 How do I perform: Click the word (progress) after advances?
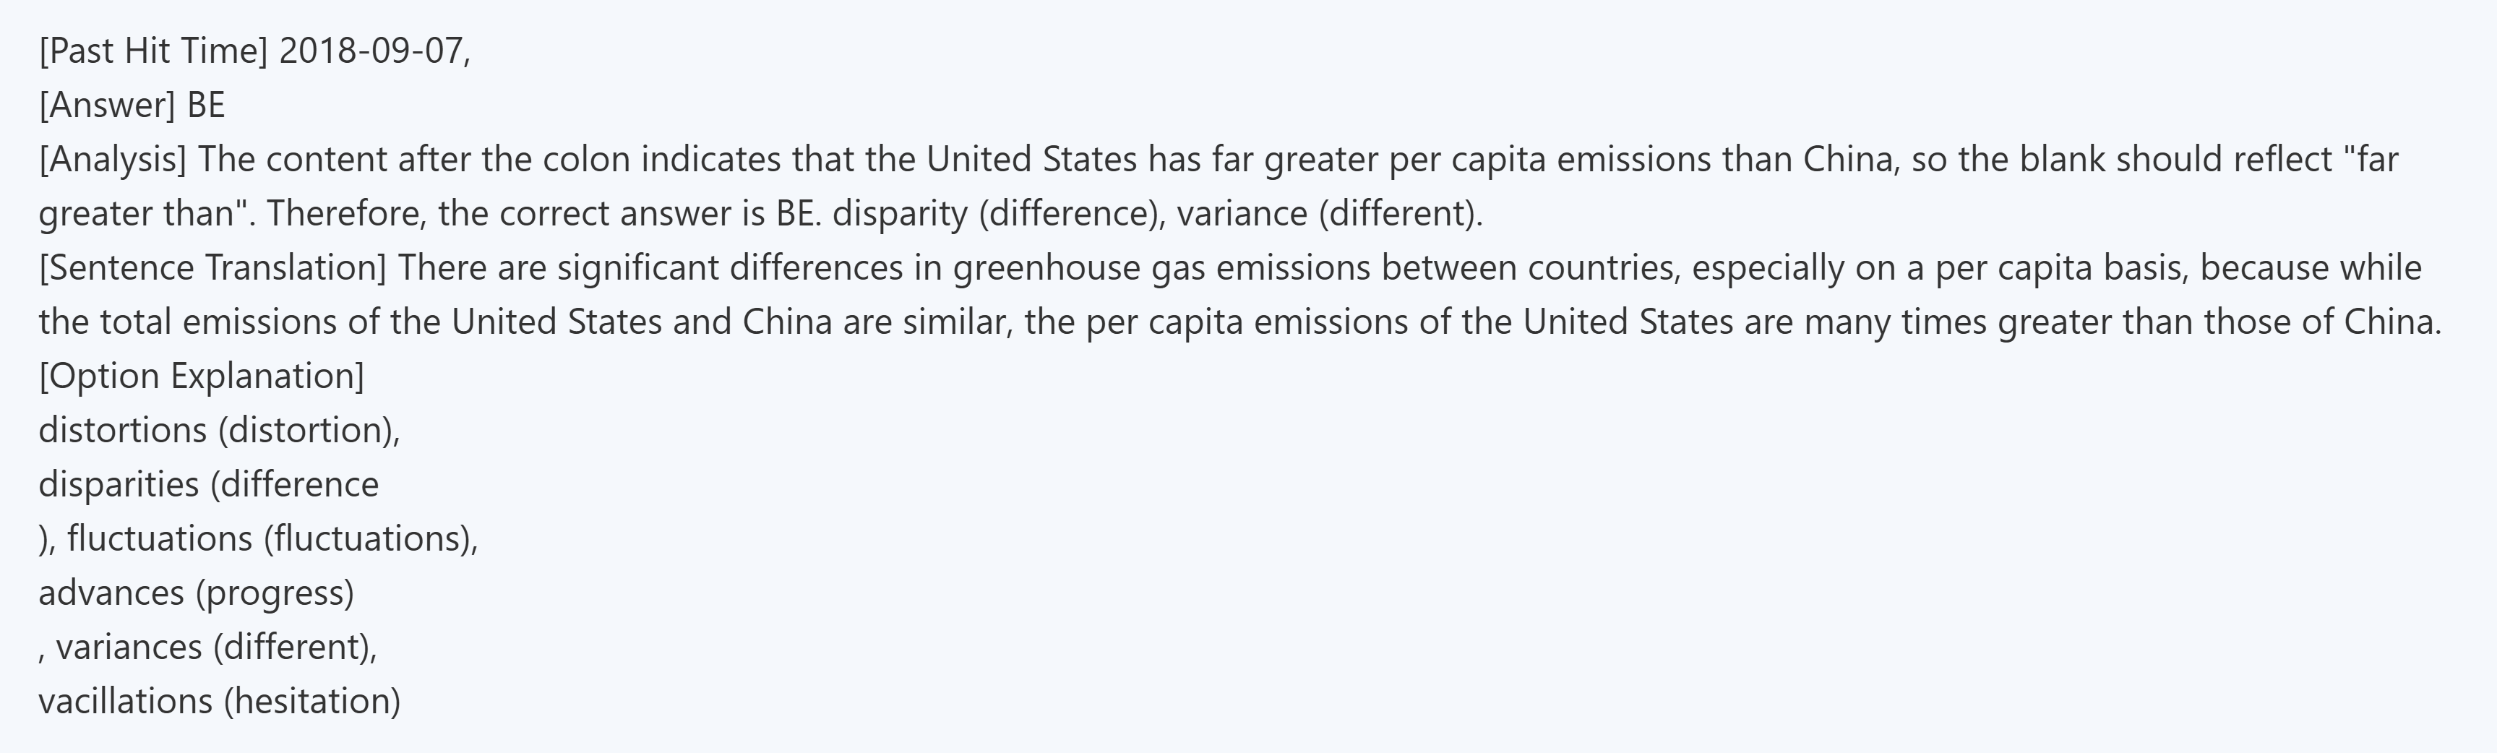point(275,593)
